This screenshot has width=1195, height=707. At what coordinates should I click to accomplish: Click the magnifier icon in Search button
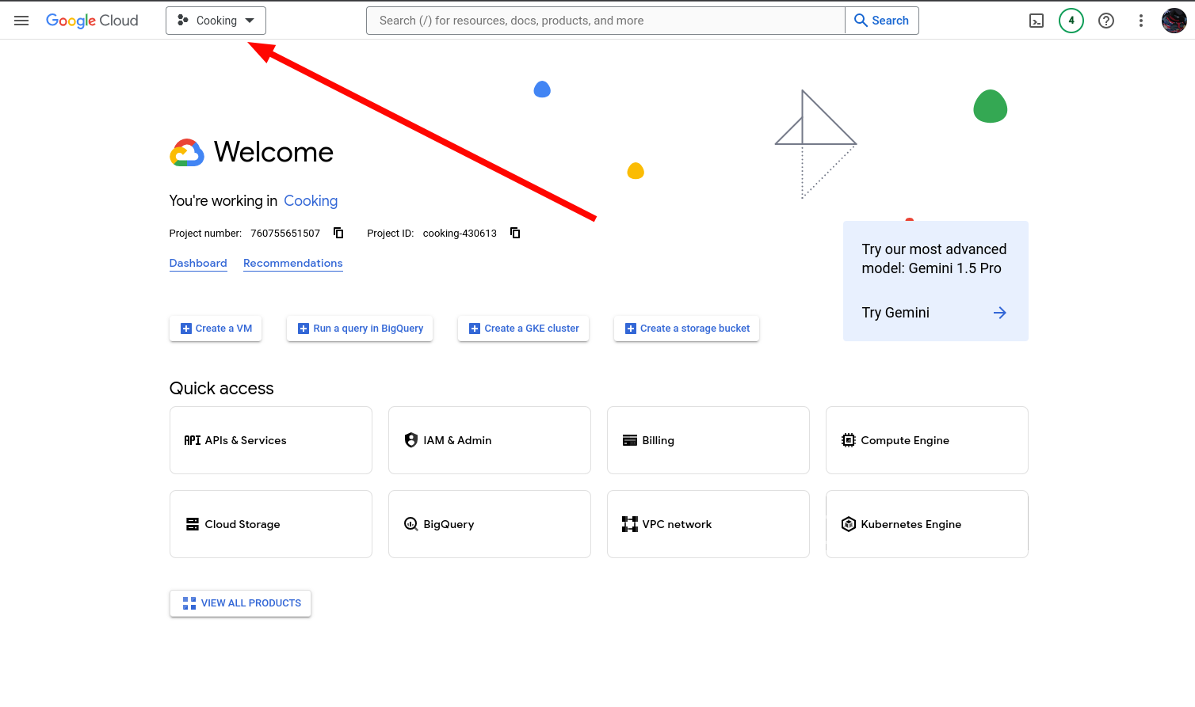coord(861,21)
